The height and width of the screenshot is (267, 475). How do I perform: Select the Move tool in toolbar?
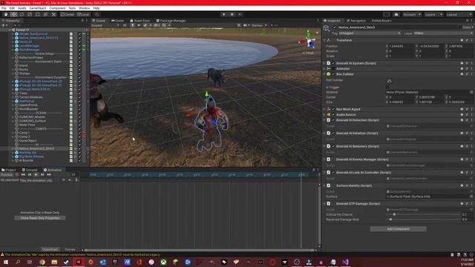13,14
